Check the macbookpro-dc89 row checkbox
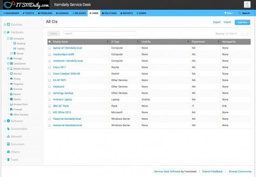The width and height of the screenshot is (256, 177). (x=50, y=54)
